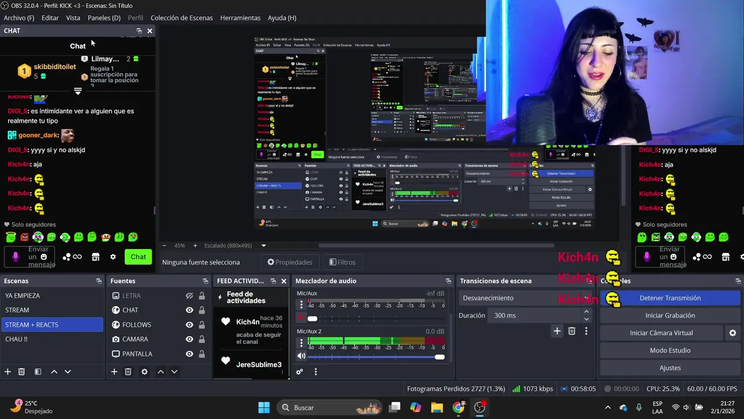Delete the selected scene using the trash icon
This screenshot has width=744, height=419.
pos(22,372)
